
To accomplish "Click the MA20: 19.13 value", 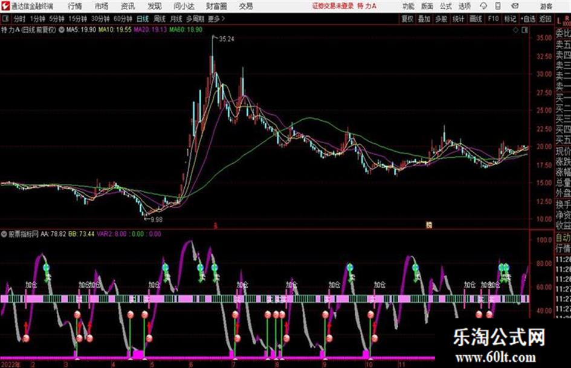I will (150, 30).
